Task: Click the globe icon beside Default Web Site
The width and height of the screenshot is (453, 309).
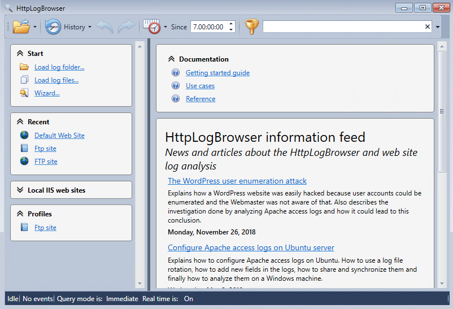Action: pyautogui.click(x=24, y=136)
